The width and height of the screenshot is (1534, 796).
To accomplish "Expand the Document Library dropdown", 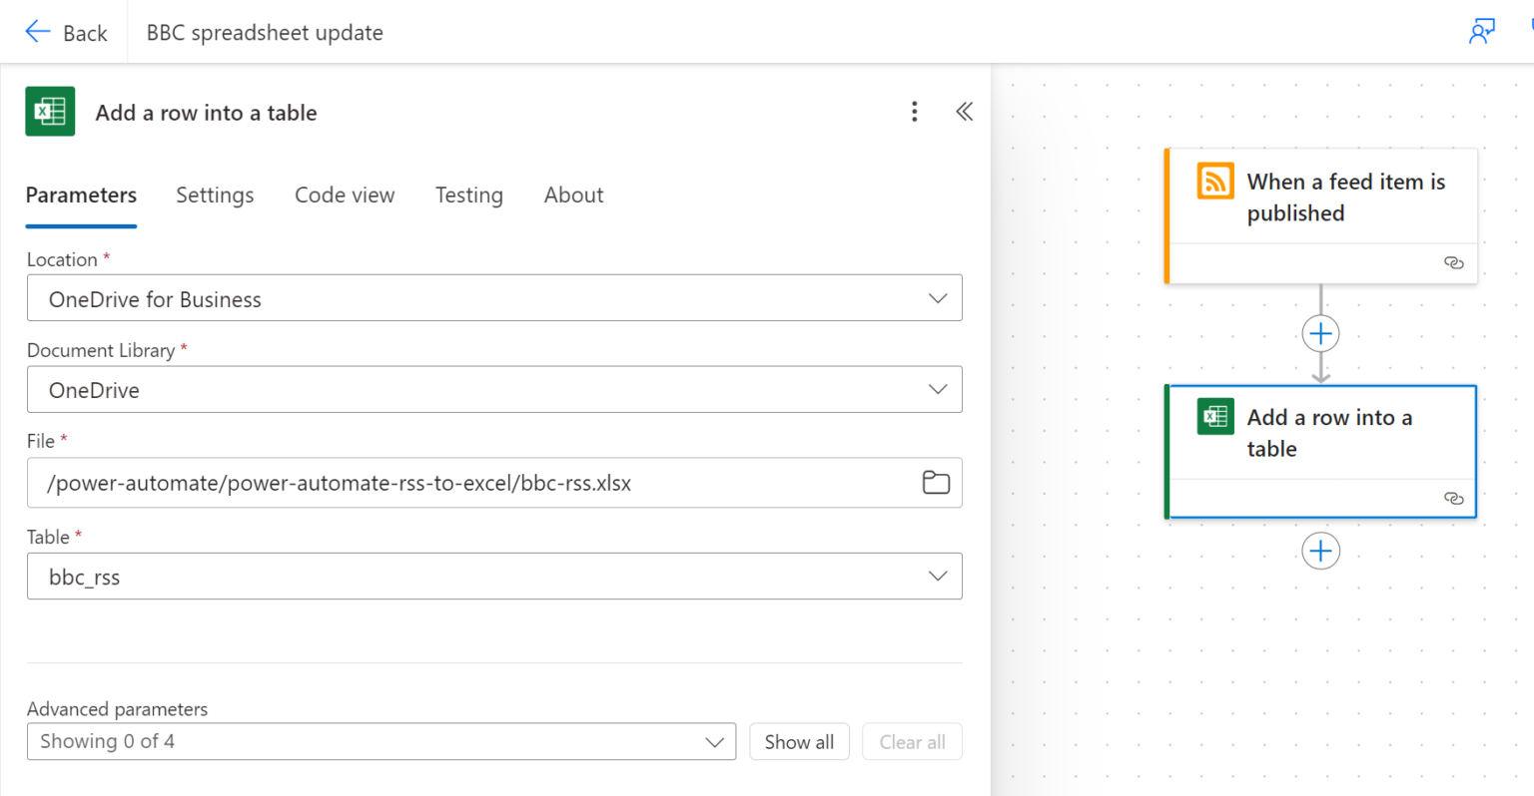I will click(x=494, y=390).
